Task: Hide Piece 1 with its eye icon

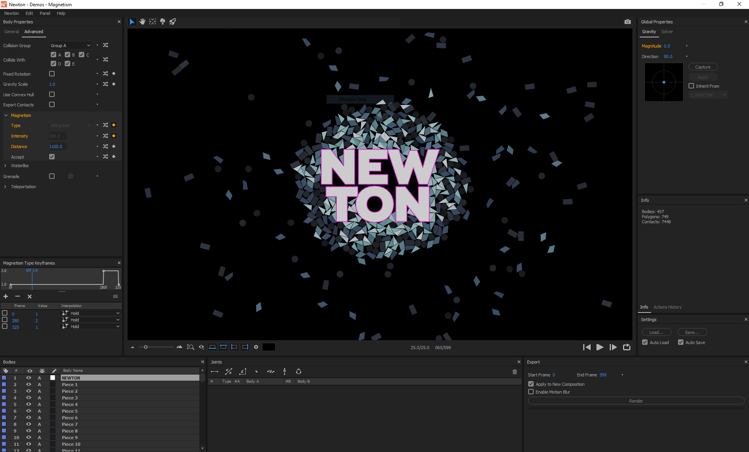Action: (28, 384)
